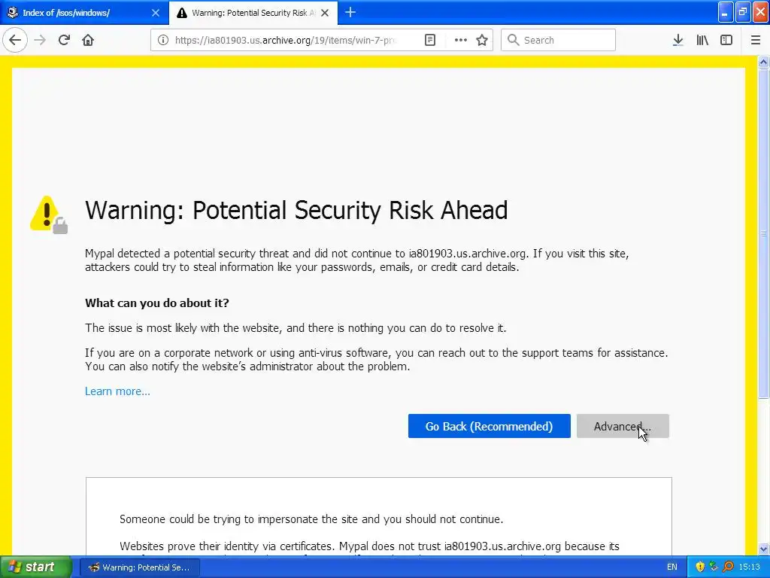Click the What can you do about it? heading
Screen dimensions: 770x578
coord(157,303)
